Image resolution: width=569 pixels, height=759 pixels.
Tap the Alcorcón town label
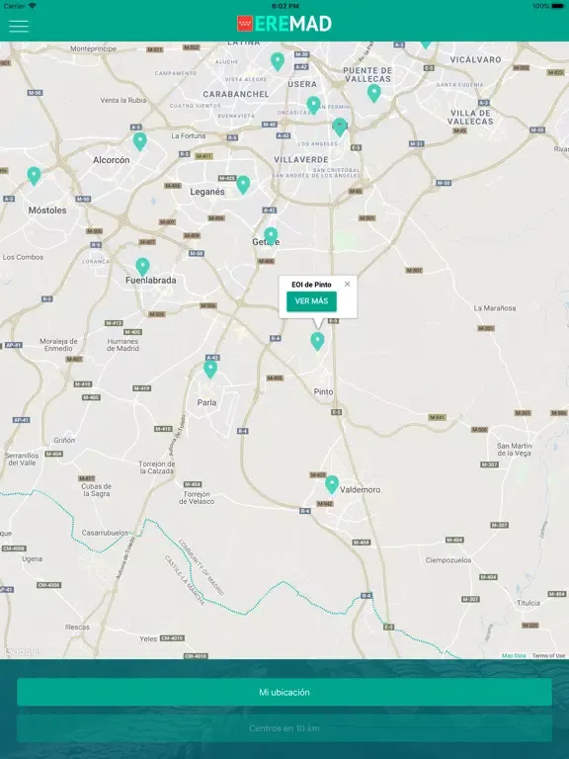coord(112,160)
